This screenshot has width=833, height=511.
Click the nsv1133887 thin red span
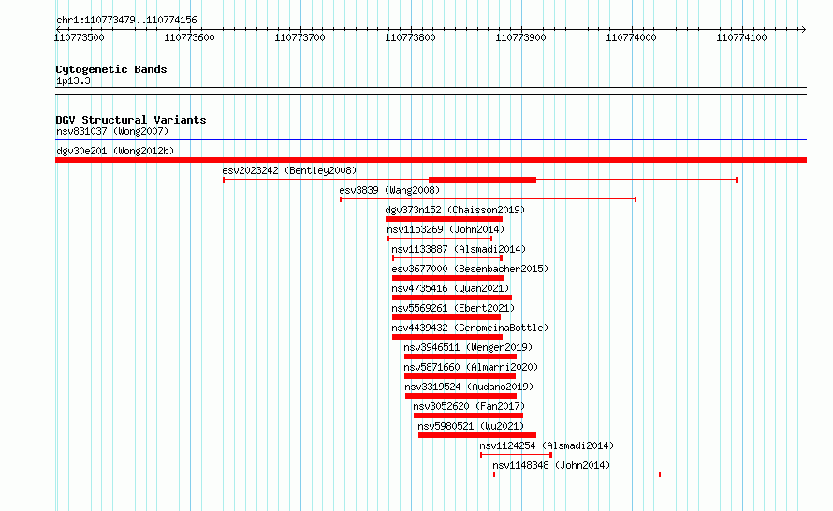tap(447, 258)
